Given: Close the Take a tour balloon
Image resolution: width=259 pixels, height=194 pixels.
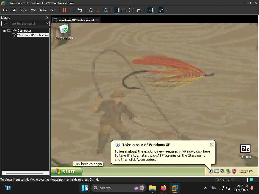Looking at the screenshot, I should [211, 144].
